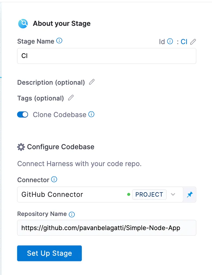Screen dimensions: 212x275
Task: Click the blue CI identifier link
Action: coord(184,41)
